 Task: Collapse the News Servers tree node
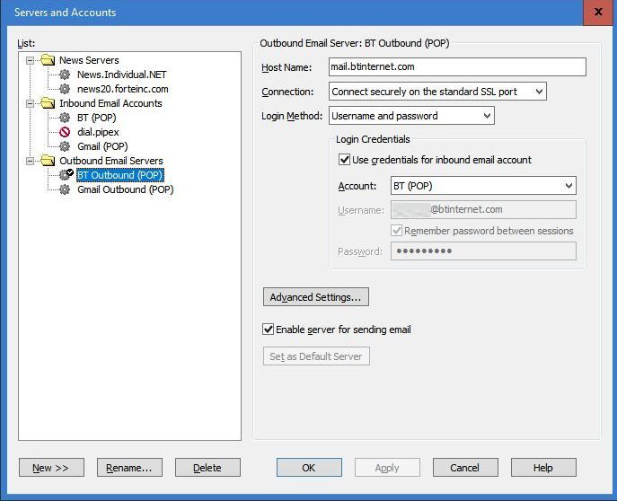(x=30, y=60)
